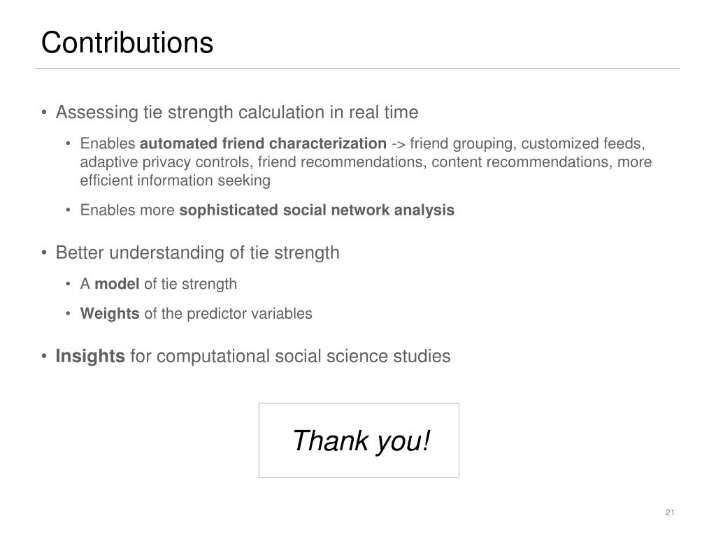Click the bullet dot before Insights
Viewport: 716px width, 537px height.
point(44,356)
